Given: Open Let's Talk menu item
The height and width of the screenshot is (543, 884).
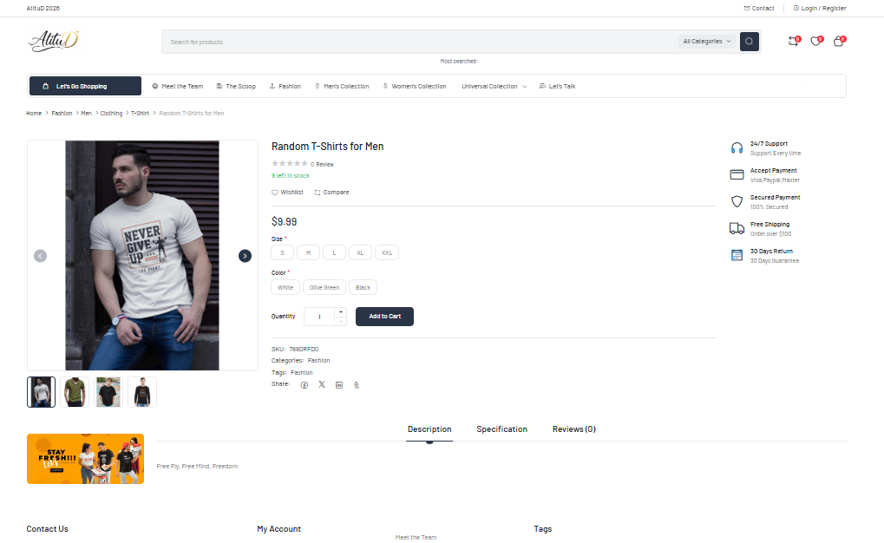Looking at the screenshot, I should point(558,86).
